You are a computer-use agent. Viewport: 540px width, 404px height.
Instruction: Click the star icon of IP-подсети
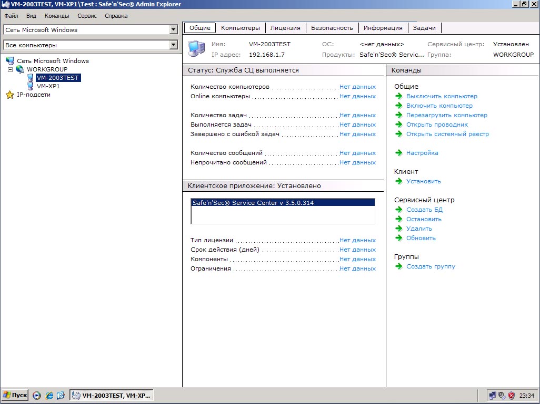(10, 95)
